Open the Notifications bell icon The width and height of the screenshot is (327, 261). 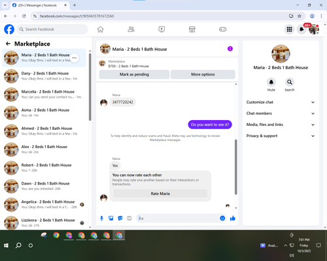pos(301,29)
